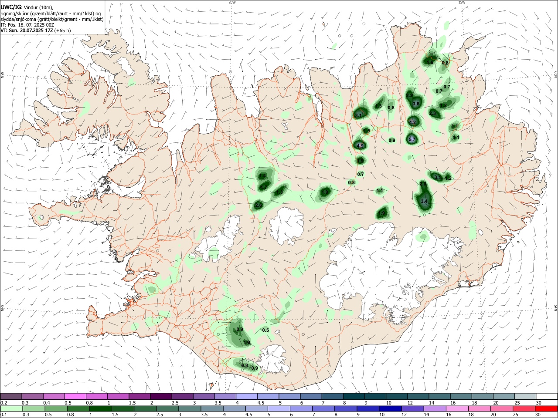The image size is (558, 418).
Task: Click the IT: Fös. 18. 07. 2025 00Z line
Action: [x=27, y=25]
